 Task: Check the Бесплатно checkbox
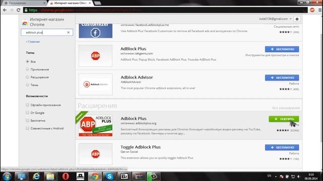tap(27, 120)
